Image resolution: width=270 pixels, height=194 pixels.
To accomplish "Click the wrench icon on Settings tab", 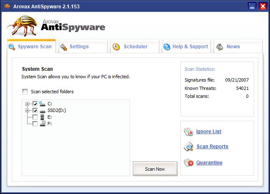I will pyautogui.click(x=63, y=47).
